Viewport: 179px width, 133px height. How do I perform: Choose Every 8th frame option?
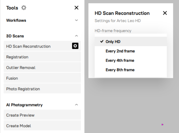point(131,70)
